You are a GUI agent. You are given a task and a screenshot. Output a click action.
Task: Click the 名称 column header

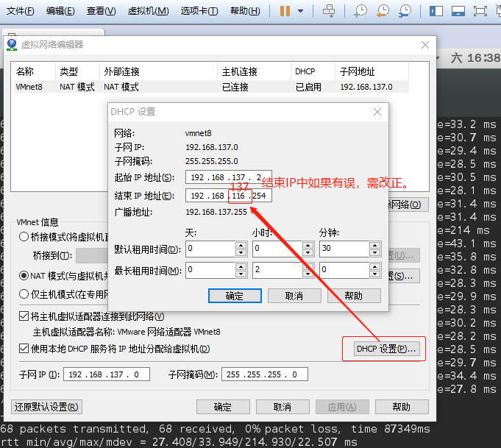[x=35, y=71]
